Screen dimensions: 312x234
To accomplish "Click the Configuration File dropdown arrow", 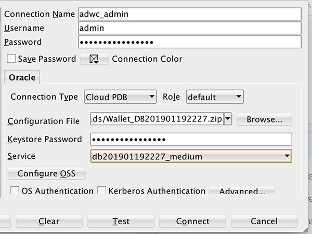I will click(228, 120).
